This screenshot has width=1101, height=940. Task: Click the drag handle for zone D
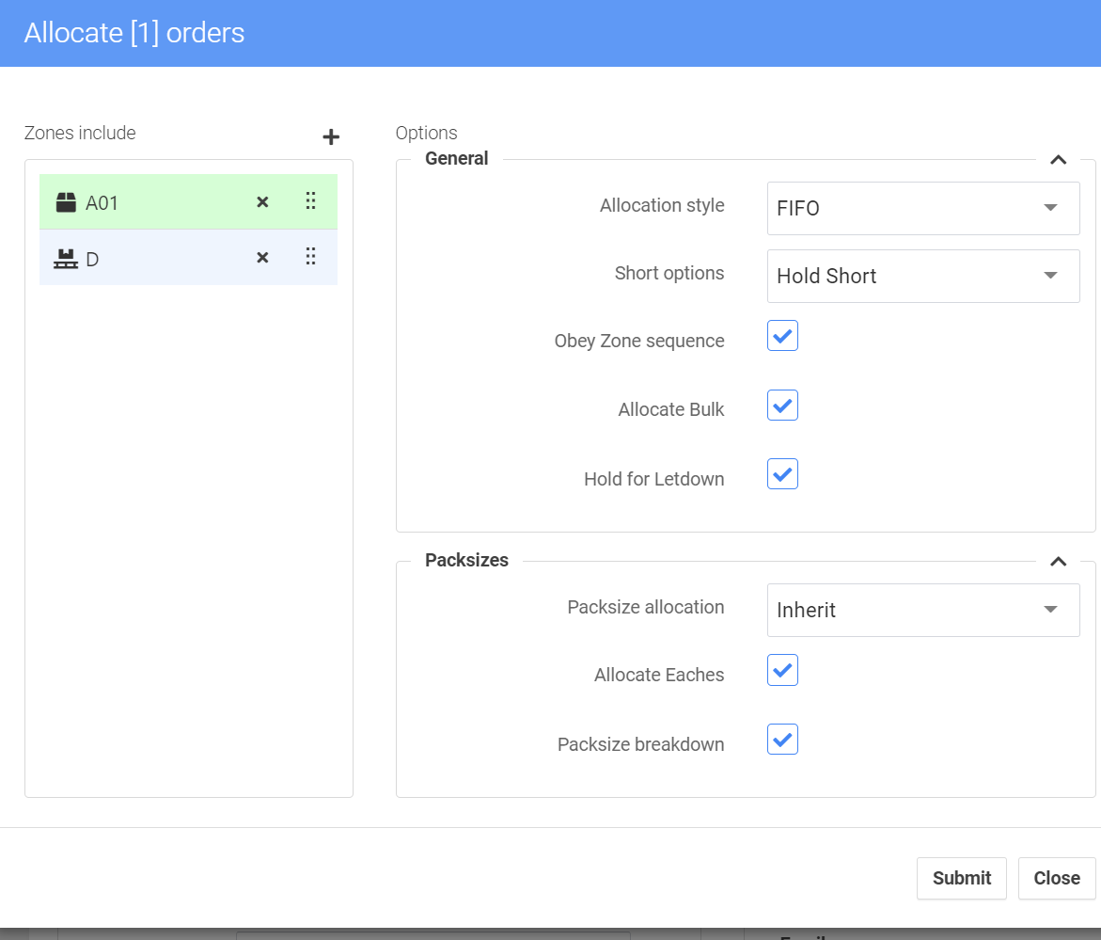click(x=311, y=257)
